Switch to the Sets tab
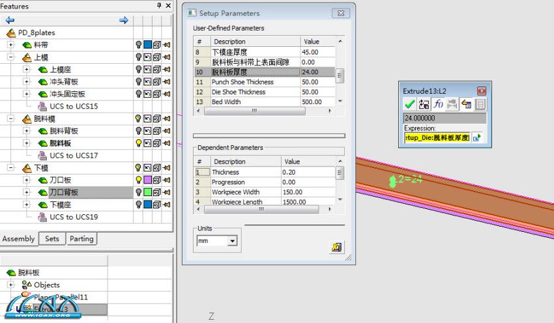This screenshot has height=323, width=554. (51, 239)
